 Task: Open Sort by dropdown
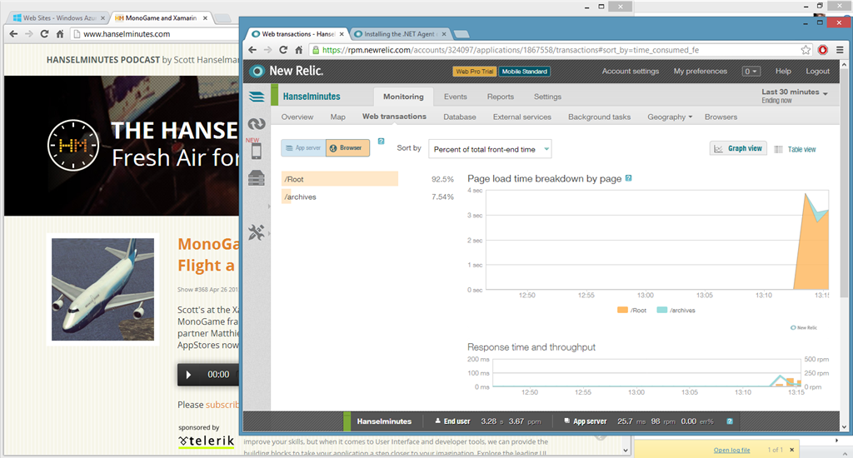point(490,149)
